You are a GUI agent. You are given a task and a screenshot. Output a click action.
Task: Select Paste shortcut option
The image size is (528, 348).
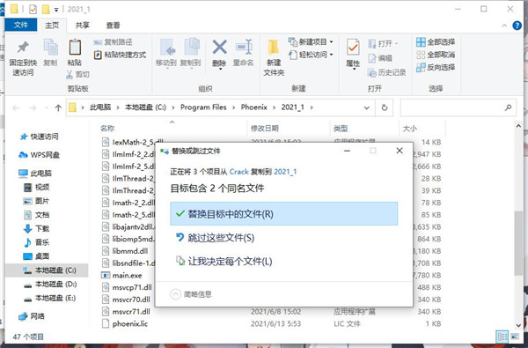[x=120, y=55]
